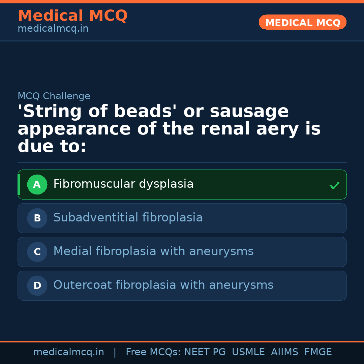Open the medicalmcq.in link in header
Image resolution: width=364 pixels, height=364 pixels.
pos(53,29)
